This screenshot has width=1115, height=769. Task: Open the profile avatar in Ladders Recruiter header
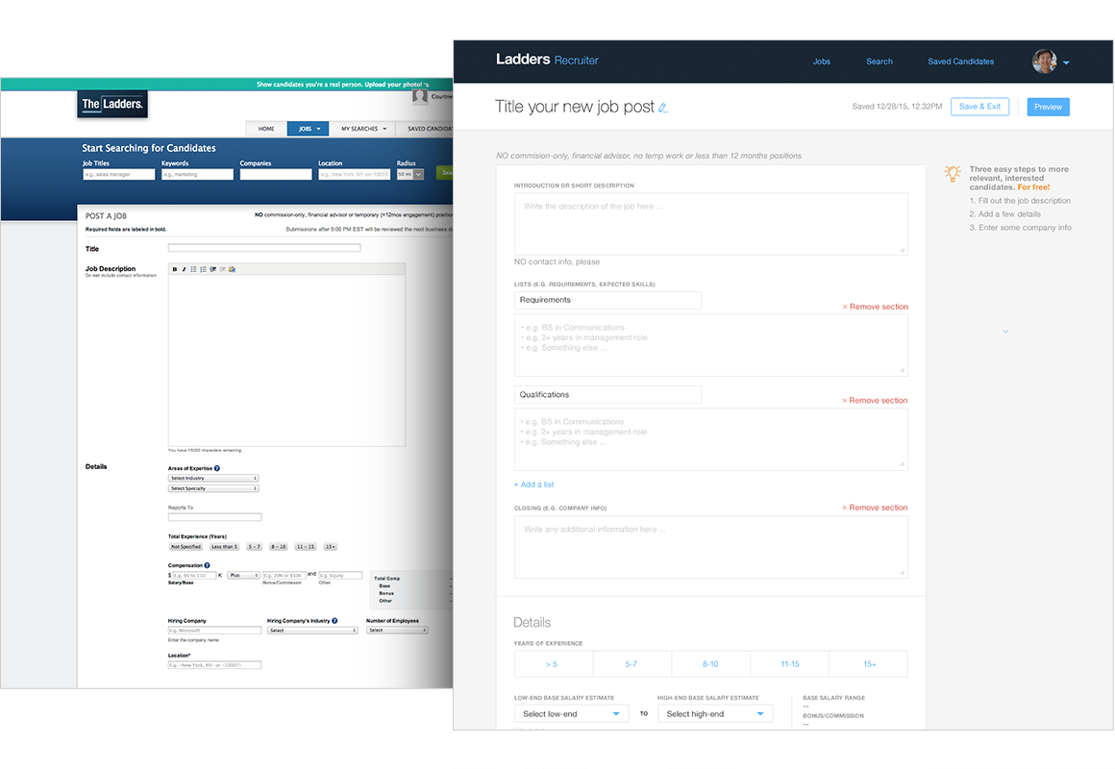point(1044,62)
